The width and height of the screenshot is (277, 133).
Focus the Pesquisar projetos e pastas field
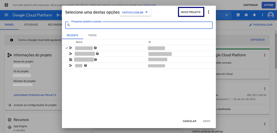point(139,25)
